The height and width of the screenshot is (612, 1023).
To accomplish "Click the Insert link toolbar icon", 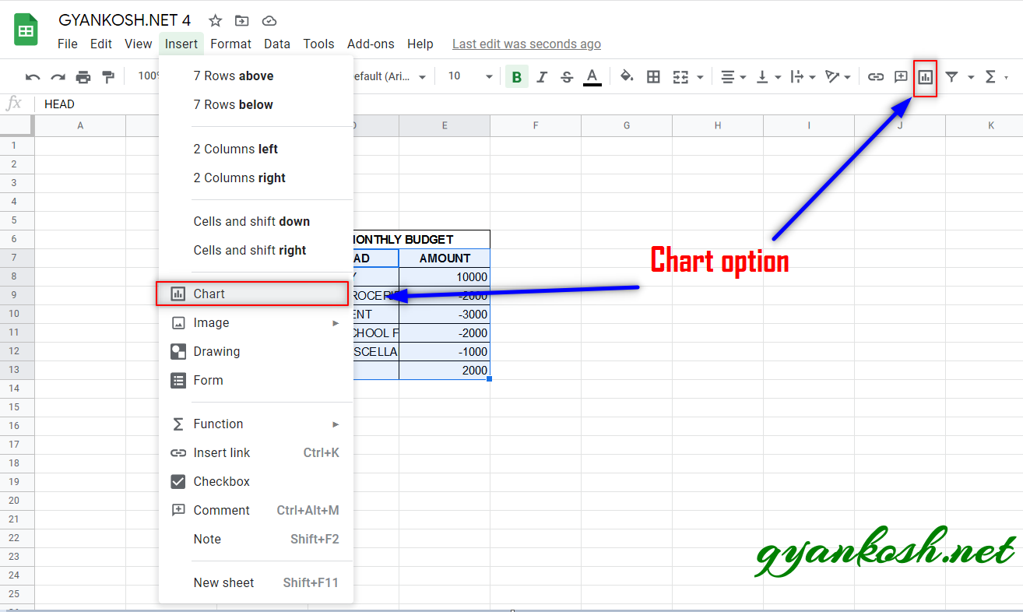I will 876,76.
